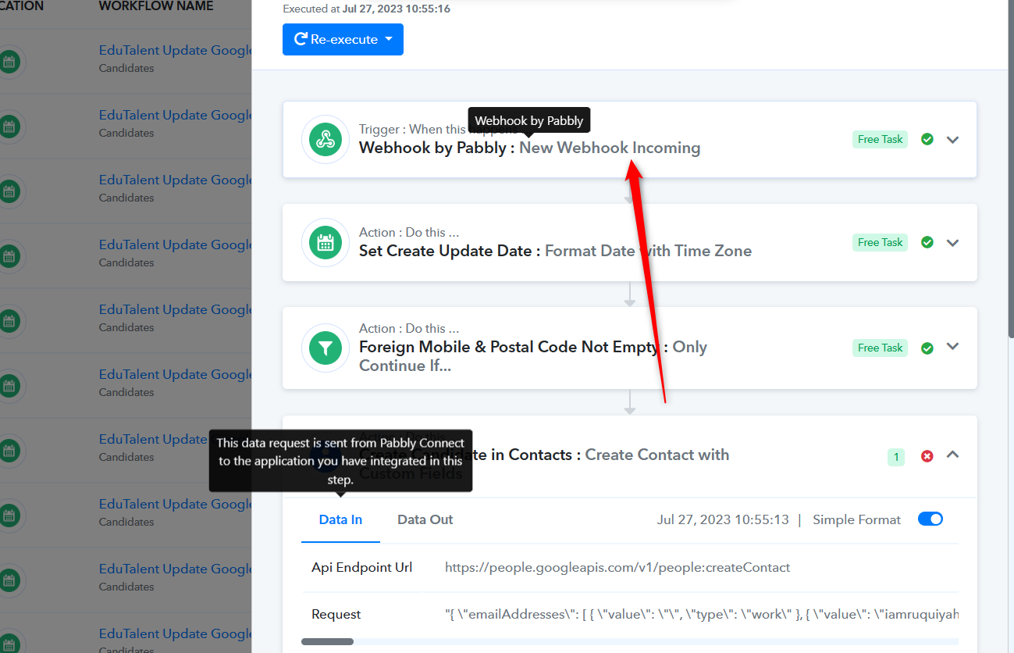Click the Webhook by Pabbly trigger icon
The image size is (1014, 653).
tap(326, 140)
